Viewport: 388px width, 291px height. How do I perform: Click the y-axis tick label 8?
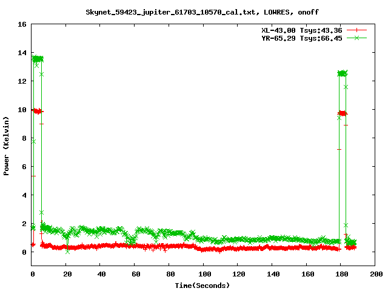24,138
